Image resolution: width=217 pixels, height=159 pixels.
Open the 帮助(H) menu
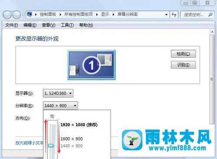click(x=86, y=25)
